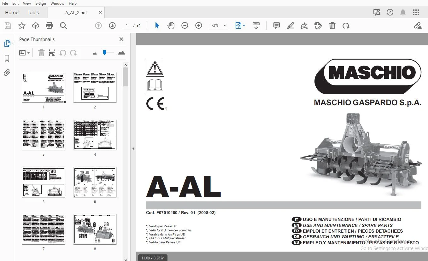Viewport: 428px width, 261px height.
Task: Open the Help menu
Action: [x=73, y=3]
